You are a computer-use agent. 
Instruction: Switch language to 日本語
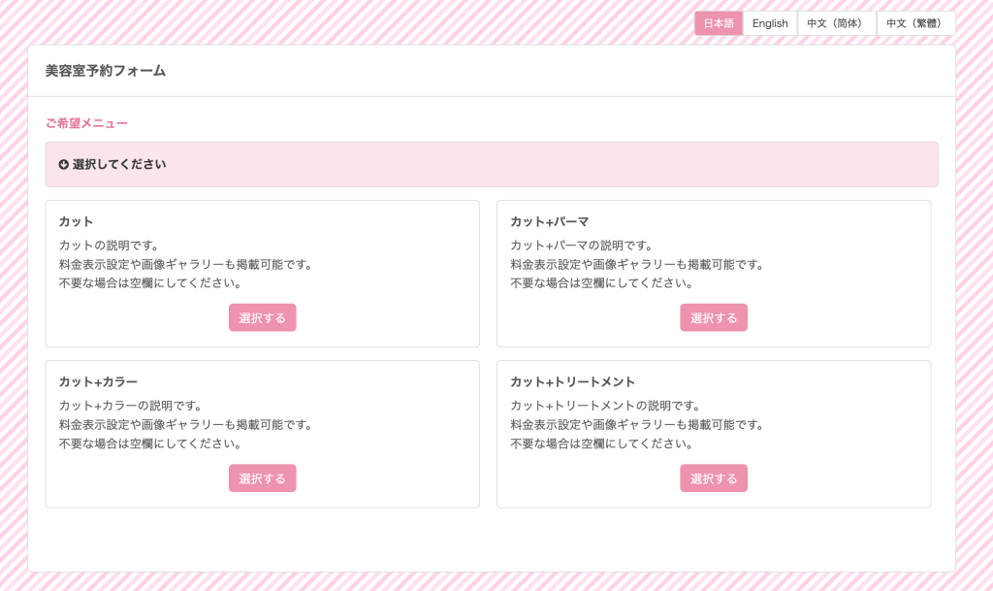pyautogui.click(x=719, y=23)
